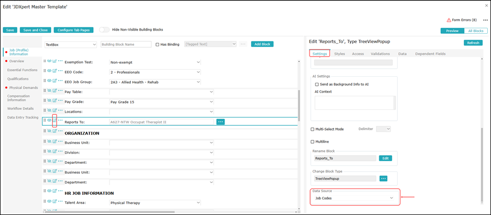The height and width of the screenshot is (215, 491).
Task: Tick the Multiline checkbox
Action: pyautogui.click(x=312, y=142)
